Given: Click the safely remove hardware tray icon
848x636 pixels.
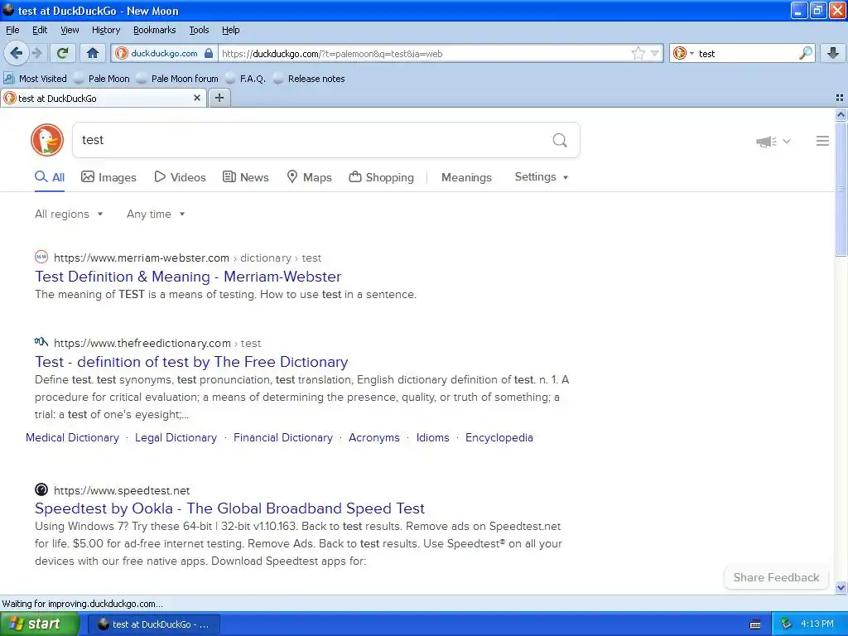Looking at the screenshot, I should 786,624.
